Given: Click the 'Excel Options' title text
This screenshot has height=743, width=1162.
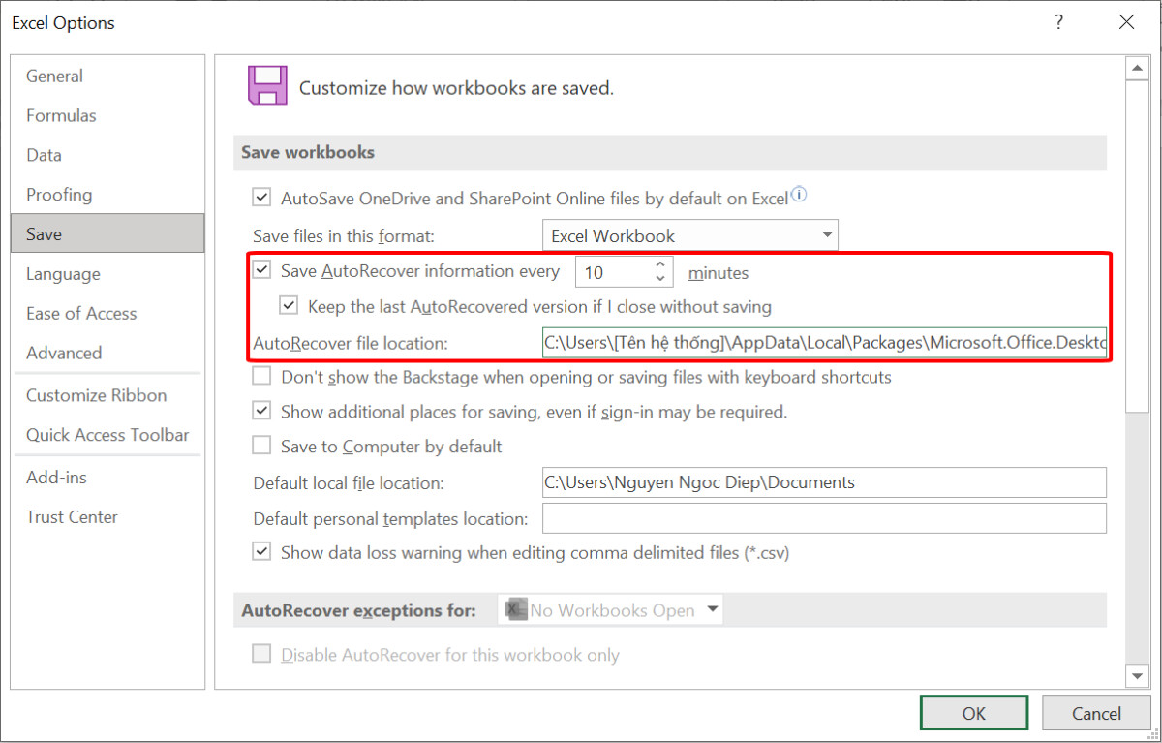Looking at the screenshot, I should (x=63, y=22).
